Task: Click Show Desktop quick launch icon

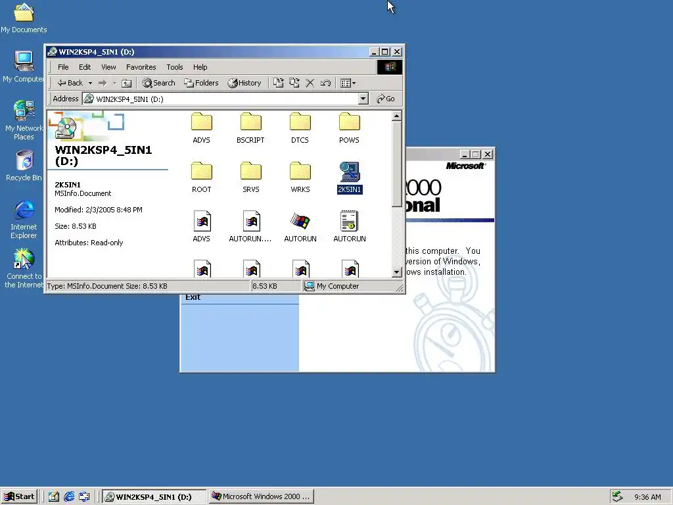Action: 53,496
